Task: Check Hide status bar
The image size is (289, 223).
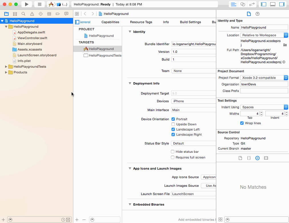Action: pyautogui.click(x=173, y=152)
